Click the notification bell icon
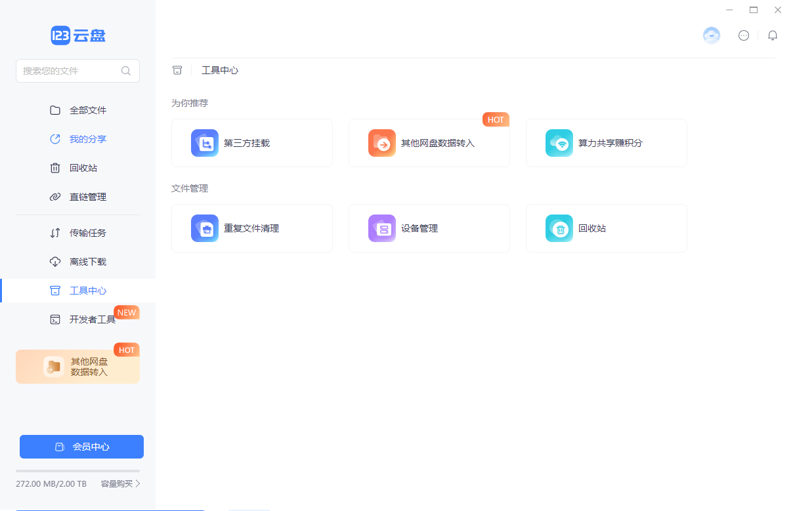 [x=773, y=35]
